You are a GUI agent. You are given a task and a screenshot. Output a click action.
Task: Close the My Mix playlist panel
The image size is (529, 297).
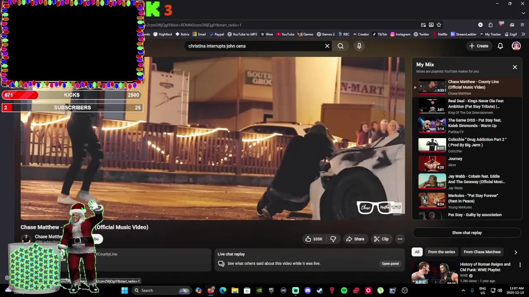coord(515,67)
